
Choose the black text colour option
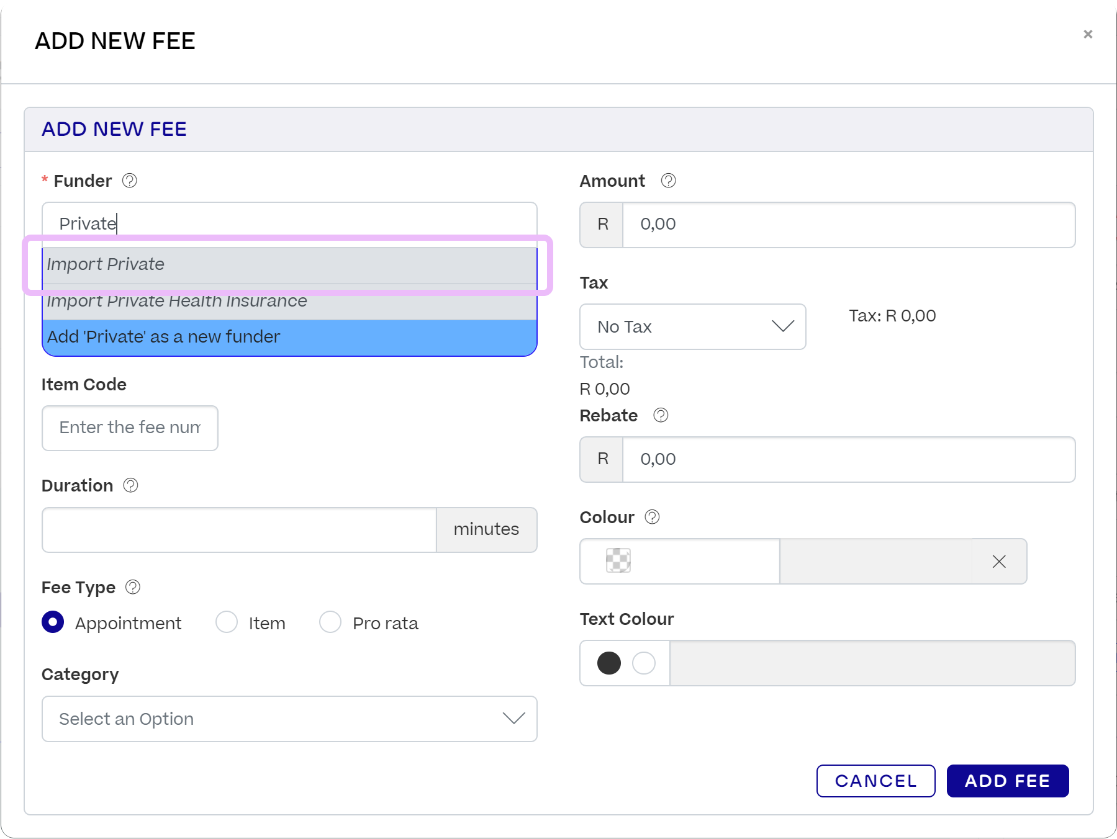(x=609, y=663)
